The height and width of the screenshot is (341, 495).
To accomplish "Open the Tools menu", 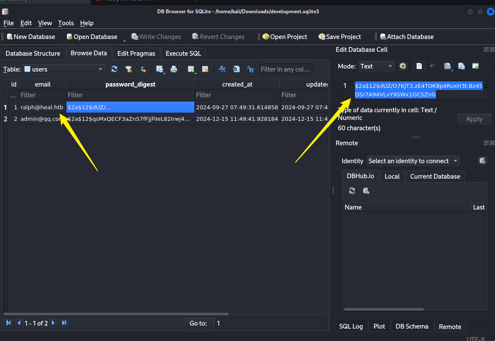I will pos(66,23).
